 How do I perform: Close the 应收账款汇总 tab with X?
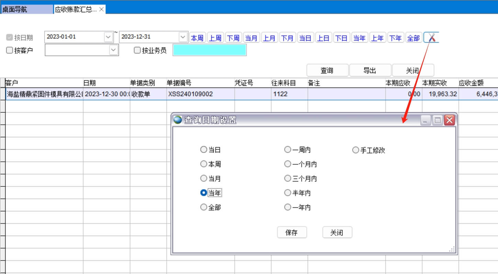coord(101,10)
